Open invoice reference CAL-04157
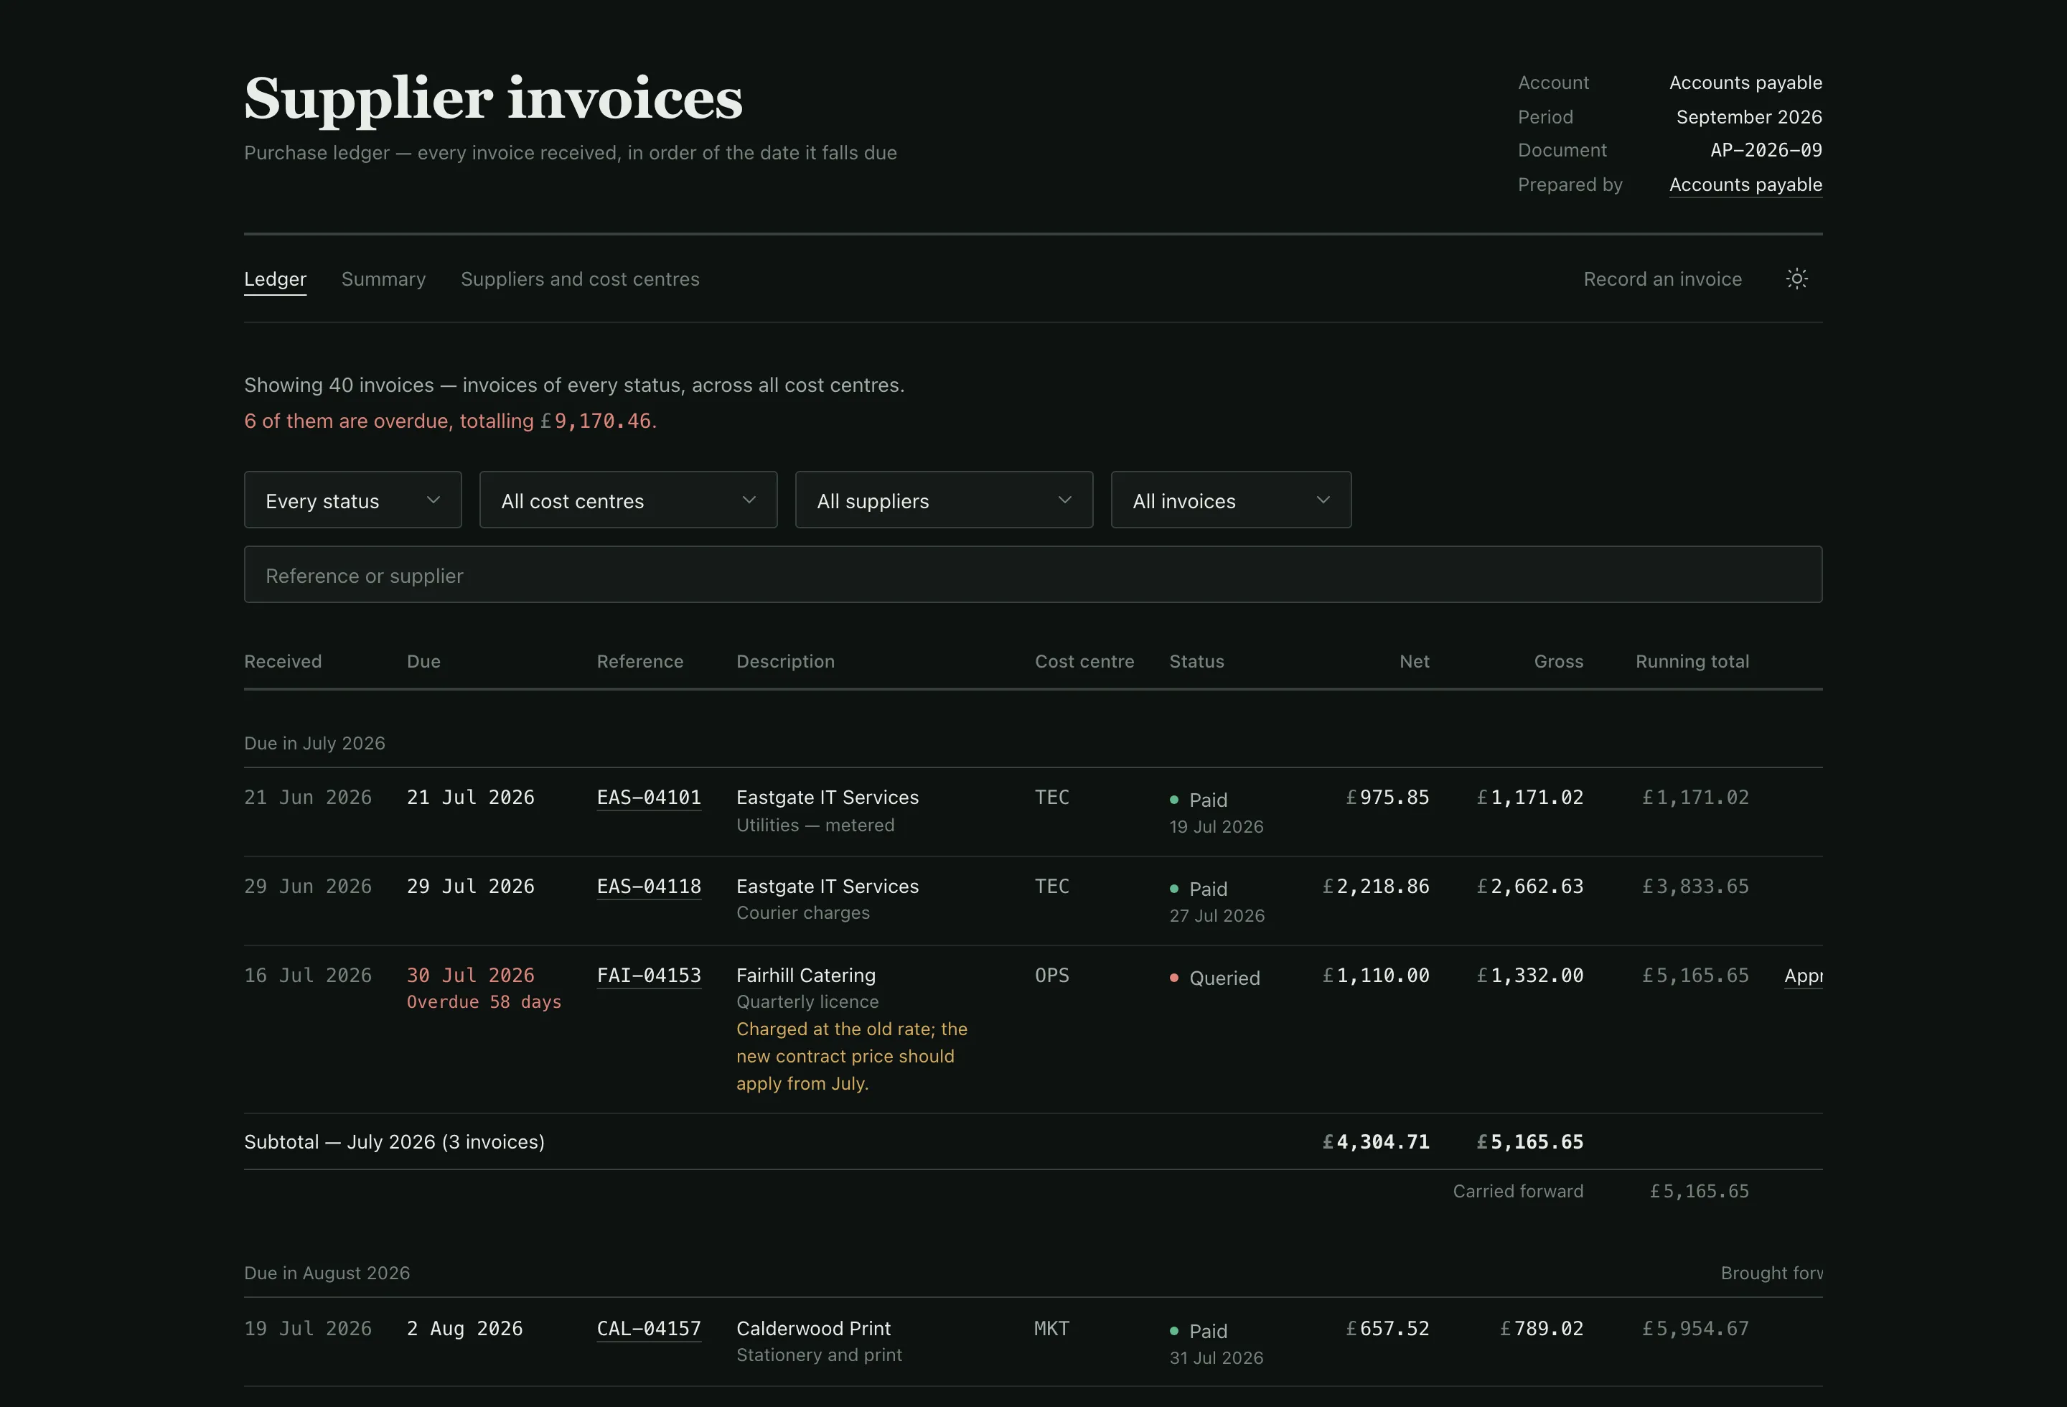This screenshot has width=2067, height=1407. coord(648,1329)
